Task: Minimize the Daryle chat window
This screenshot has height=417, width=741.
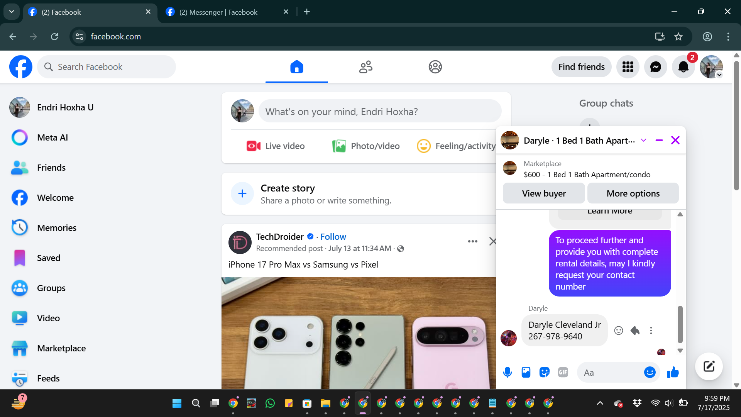Action: (659, 140)
